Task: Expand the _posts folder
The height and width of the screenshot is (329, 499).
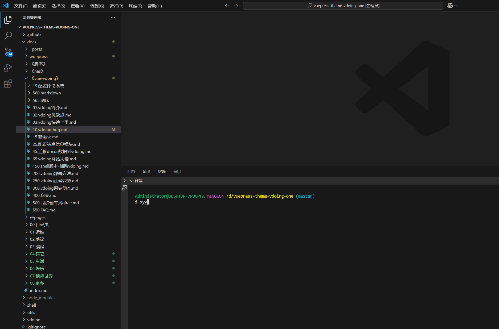Action: 68,49
